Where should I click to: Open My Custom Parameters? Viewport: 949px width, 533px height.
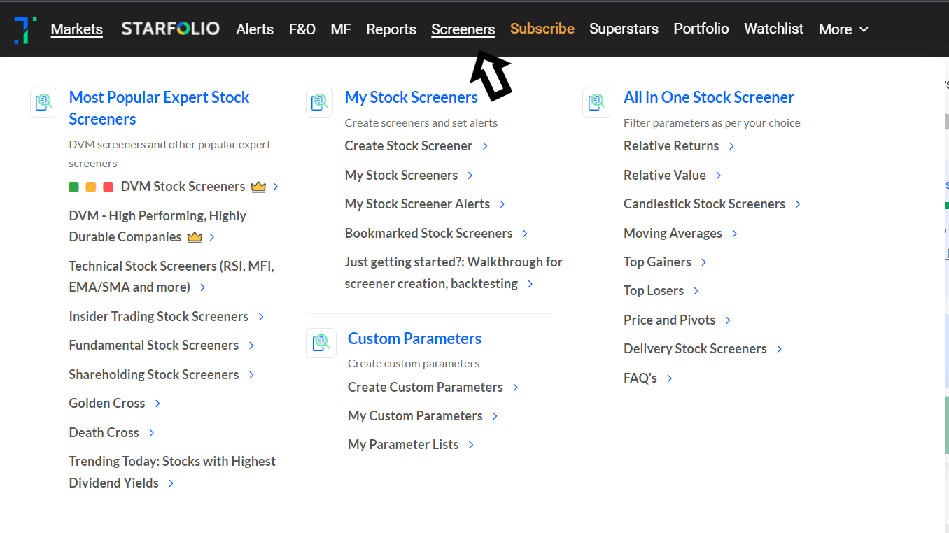pos(415,416)
